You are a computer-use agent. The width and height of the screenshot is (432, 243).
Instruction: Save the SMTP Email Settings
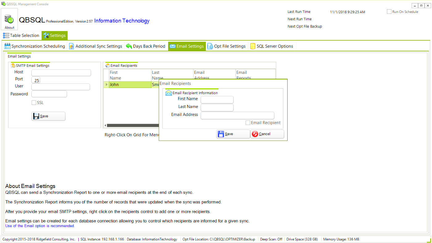(48, 116)
